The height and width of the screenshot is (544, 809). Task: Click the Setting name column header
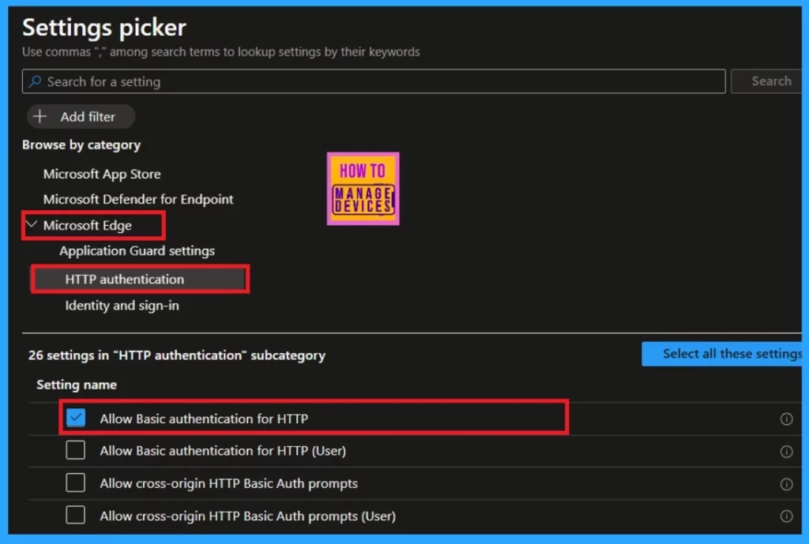point(77,385)
